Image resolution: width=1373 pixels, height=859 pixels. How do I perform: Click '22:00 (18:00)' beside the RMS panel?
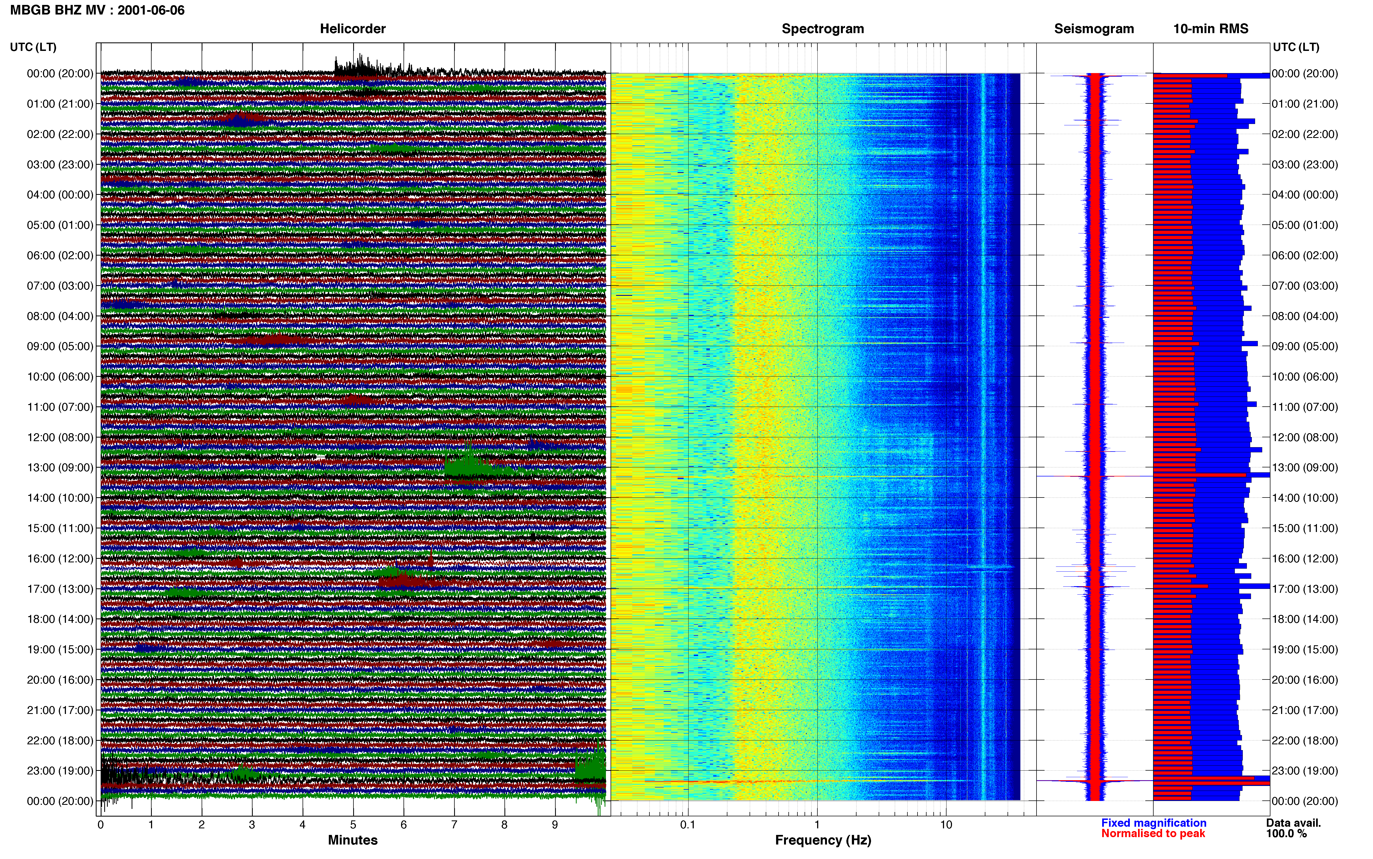tap(1305, 740)
